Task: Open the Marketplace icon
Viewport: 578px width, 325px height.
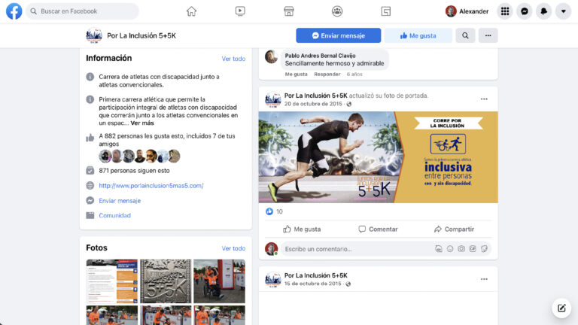Action: (x=288, y=11)
